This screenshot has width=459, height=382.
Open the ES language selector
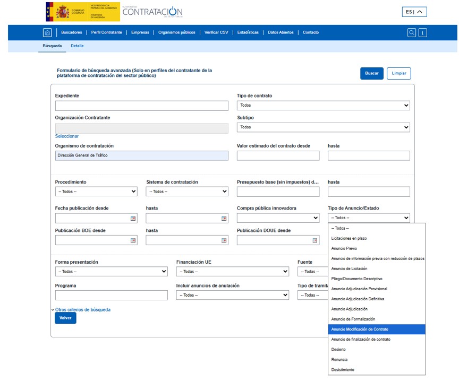414,12
